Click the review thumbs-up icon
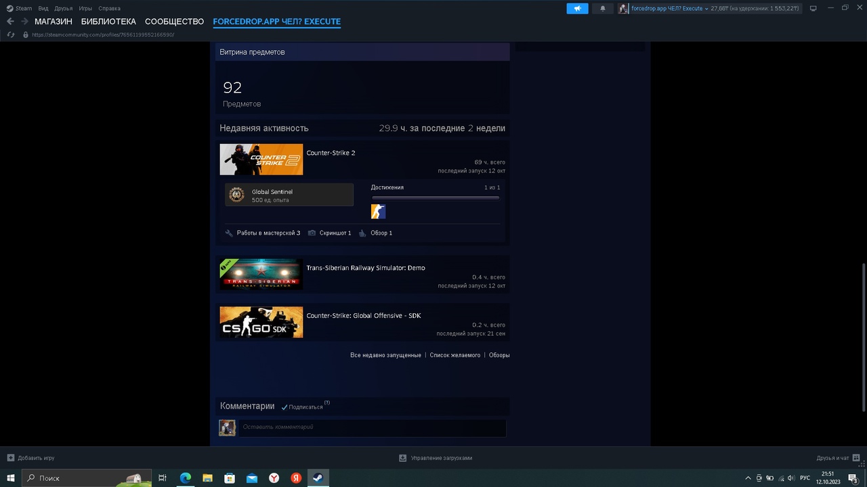This screenshot has width=867, height=487. pyautogui.click(x=362, y=233)
